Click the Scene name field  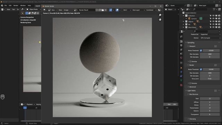[x=177, y=6]
